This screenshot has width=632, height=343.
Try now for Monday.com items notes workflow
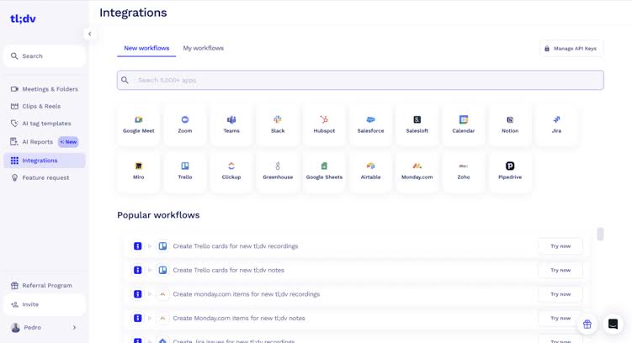pyautogui.click(x=560, y=318)
